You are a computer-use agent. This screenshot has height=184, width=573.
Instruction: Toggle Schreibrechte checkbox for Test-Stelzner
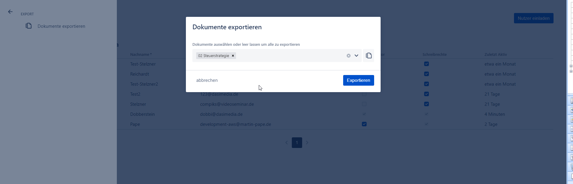pos(426,64)
